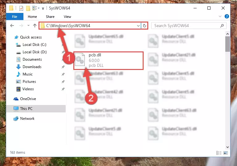Image resolution: width=237 pixels, height=166 pixels.
Task: Maximize the SysWOW64 window
Action: (x=209, y=8)
